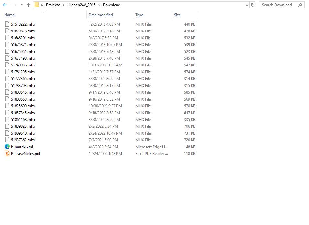Select file name 51937362.mhx
Image resolution: width=309 pixels, height=225 pixels.
pyautogui.click(x=23, y=140)
